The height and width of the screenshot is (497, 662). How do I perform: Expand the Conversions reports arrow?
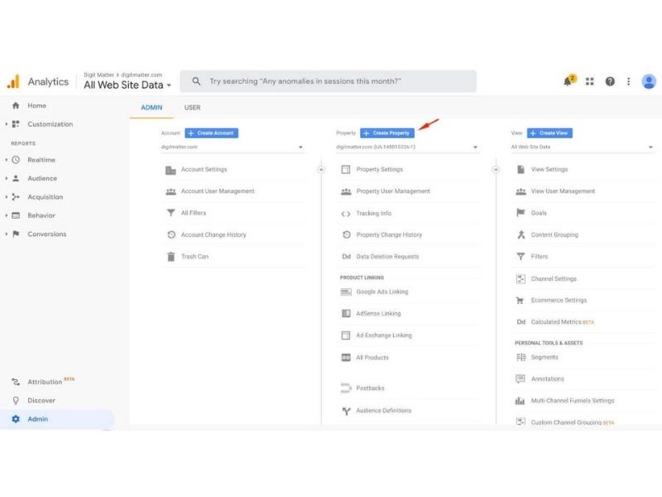click(6, 234)
